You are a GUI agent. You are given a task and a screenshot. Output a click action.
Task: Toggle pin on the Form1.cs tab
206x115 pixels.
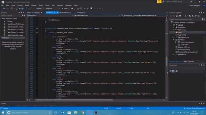(55, 12)
